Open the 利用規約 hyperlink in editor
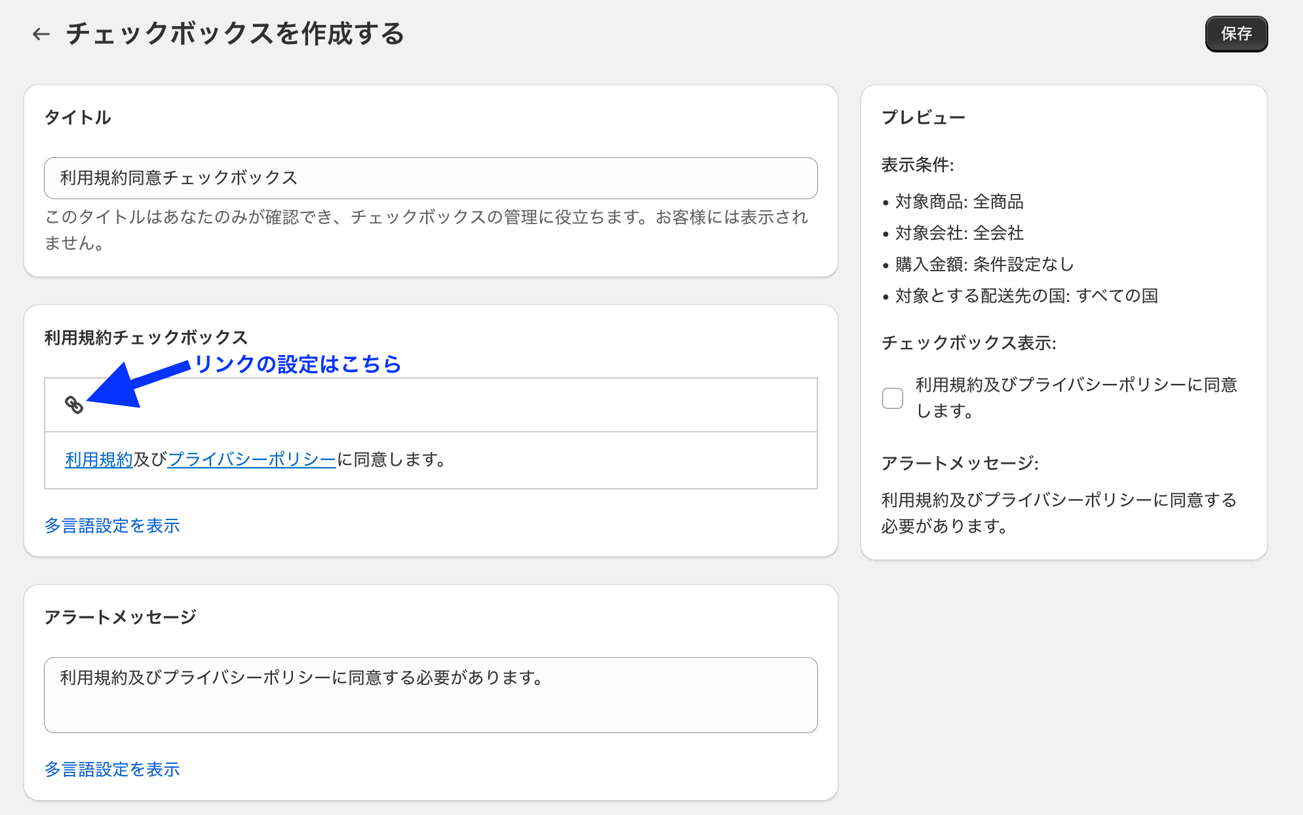 click(99, 460)
